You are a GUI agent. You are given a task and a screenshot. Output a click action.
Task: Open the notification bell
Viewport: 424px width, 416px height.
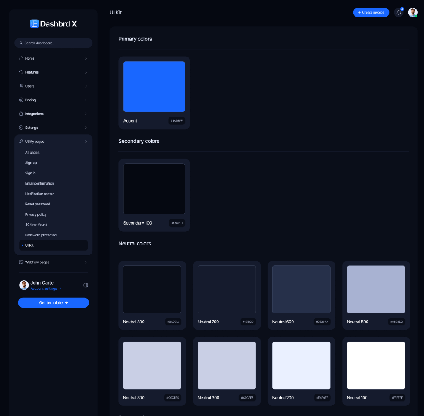click(x=398, y=12)
